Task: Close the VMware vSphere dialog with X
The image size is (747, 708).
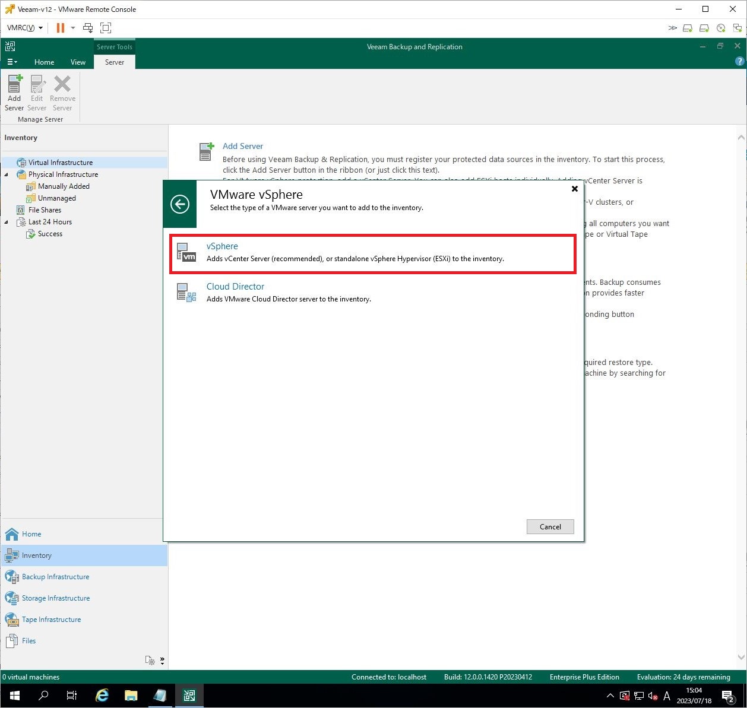Action: tap(574, 189)
